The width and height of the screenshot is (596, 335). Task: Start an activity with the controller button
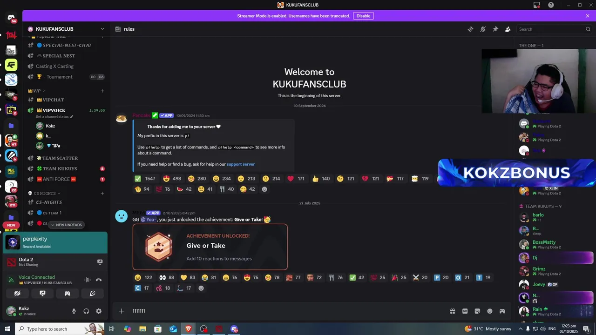pos(68,294)
